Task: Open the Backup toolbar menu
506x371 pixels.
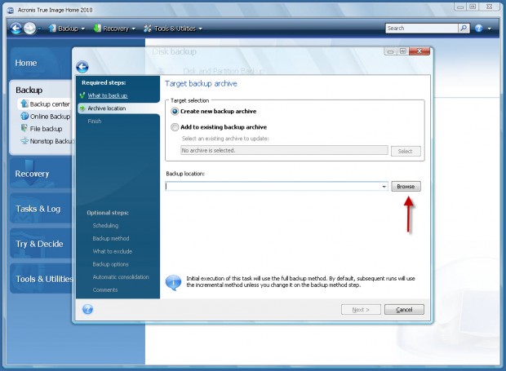Action: tap(67, 29)
